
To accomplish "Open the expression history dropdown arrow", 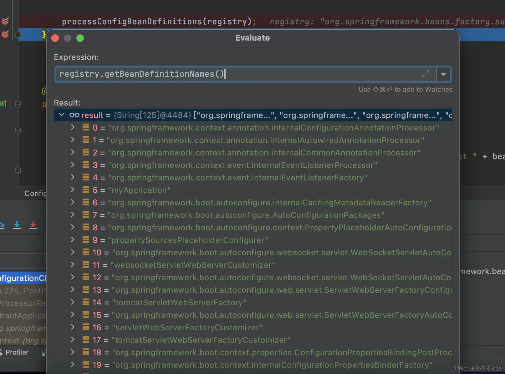I will point(443,74).
